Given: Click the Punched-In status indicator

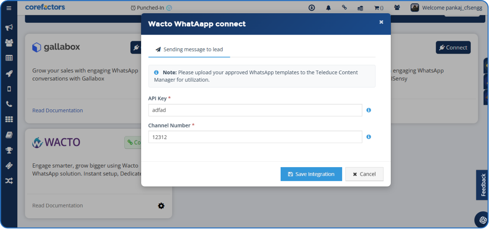Looking at the screenshot, I should coord(151,8).
